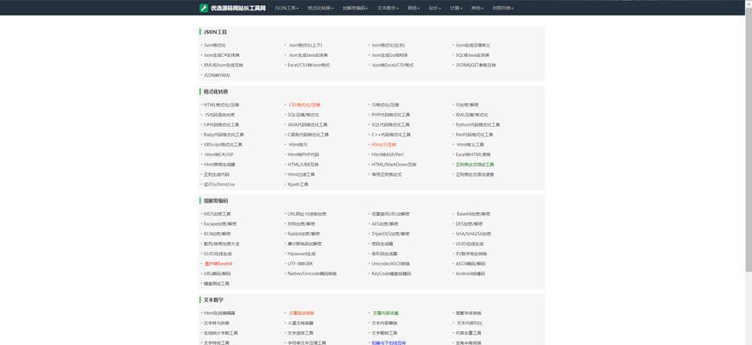Screen dimensions: 752x345
Task: Open the DES加密/解密 link
Action: (469, 223)
